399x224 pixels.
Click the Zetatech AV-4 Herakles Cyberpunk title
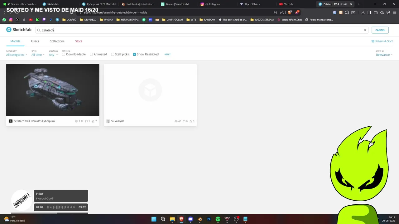point(34,121)
